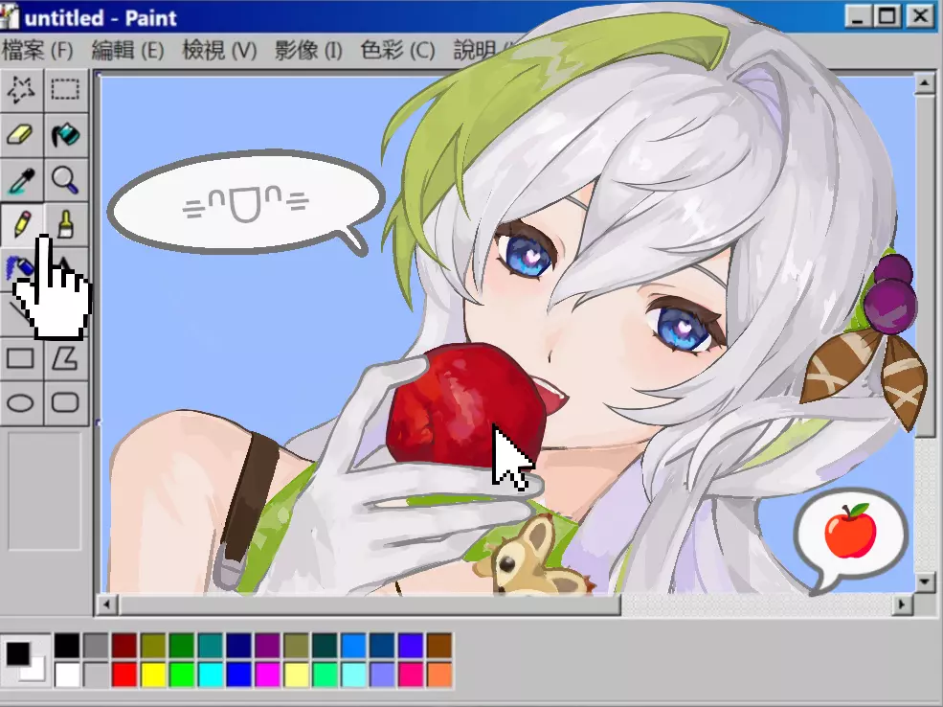
Task: Pick the teal palette swatch
Action: coord(211,646)
